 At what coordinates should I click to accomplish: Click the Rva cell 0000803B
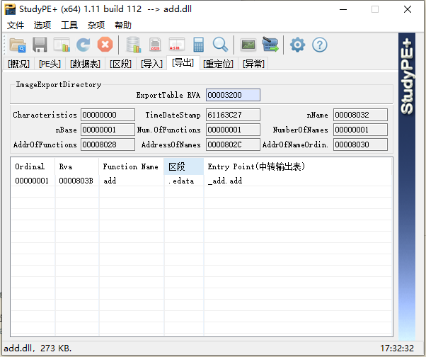click(x=76, y=181)
